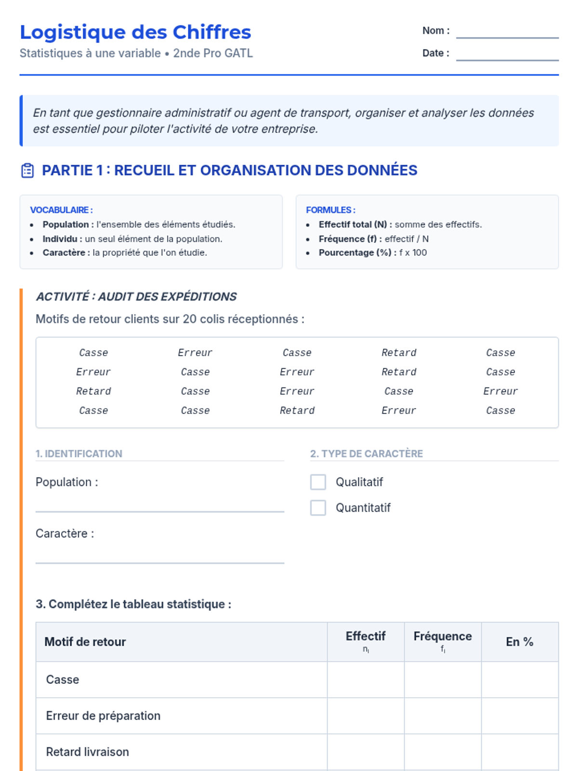
Task: Click the FORMULES box heading
Action: tap(330, 210)
